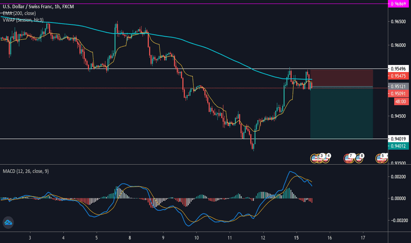Click date 9 on the time axis

163,238
